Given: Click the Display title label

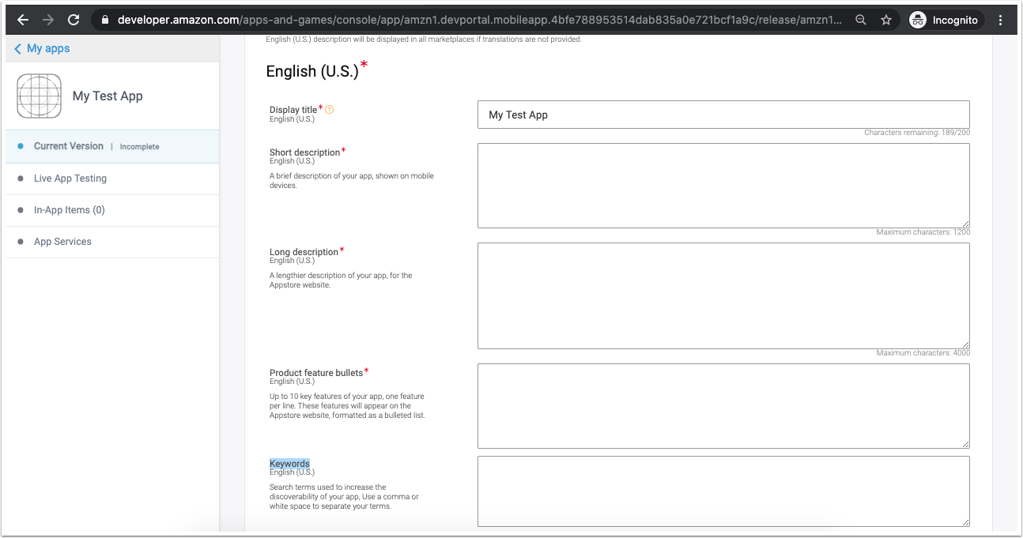Looking at the screenshot, I should (293, 110).
